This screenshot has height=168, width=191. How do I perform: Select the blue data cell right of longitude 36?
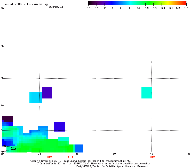[x=79, y=148]
